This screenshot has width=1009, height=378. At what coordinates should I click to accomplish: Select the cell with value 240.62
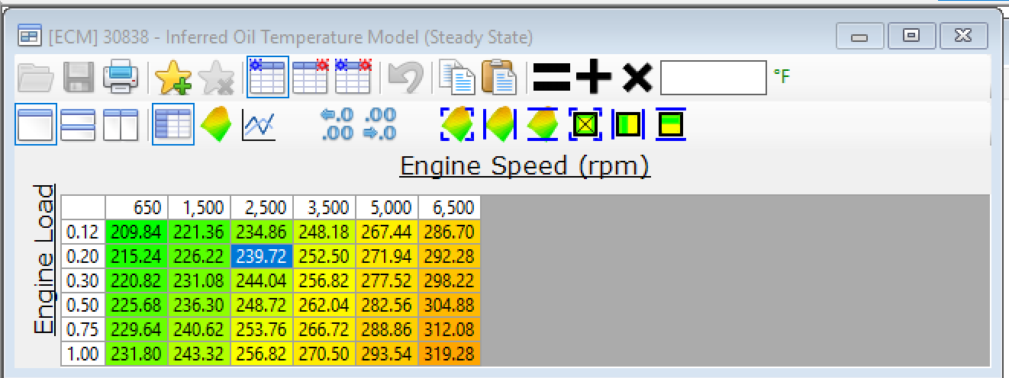click(x=199, y=329)
